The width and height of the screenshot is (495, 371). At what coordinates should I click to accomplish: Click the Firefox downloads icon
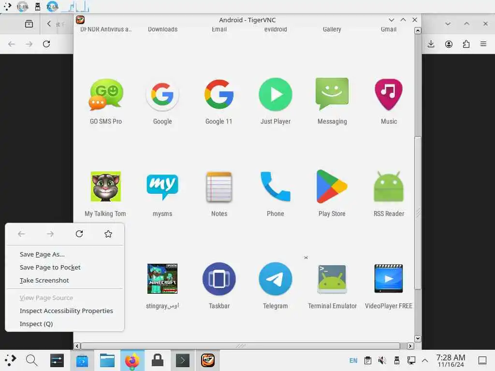coord(431,44)
